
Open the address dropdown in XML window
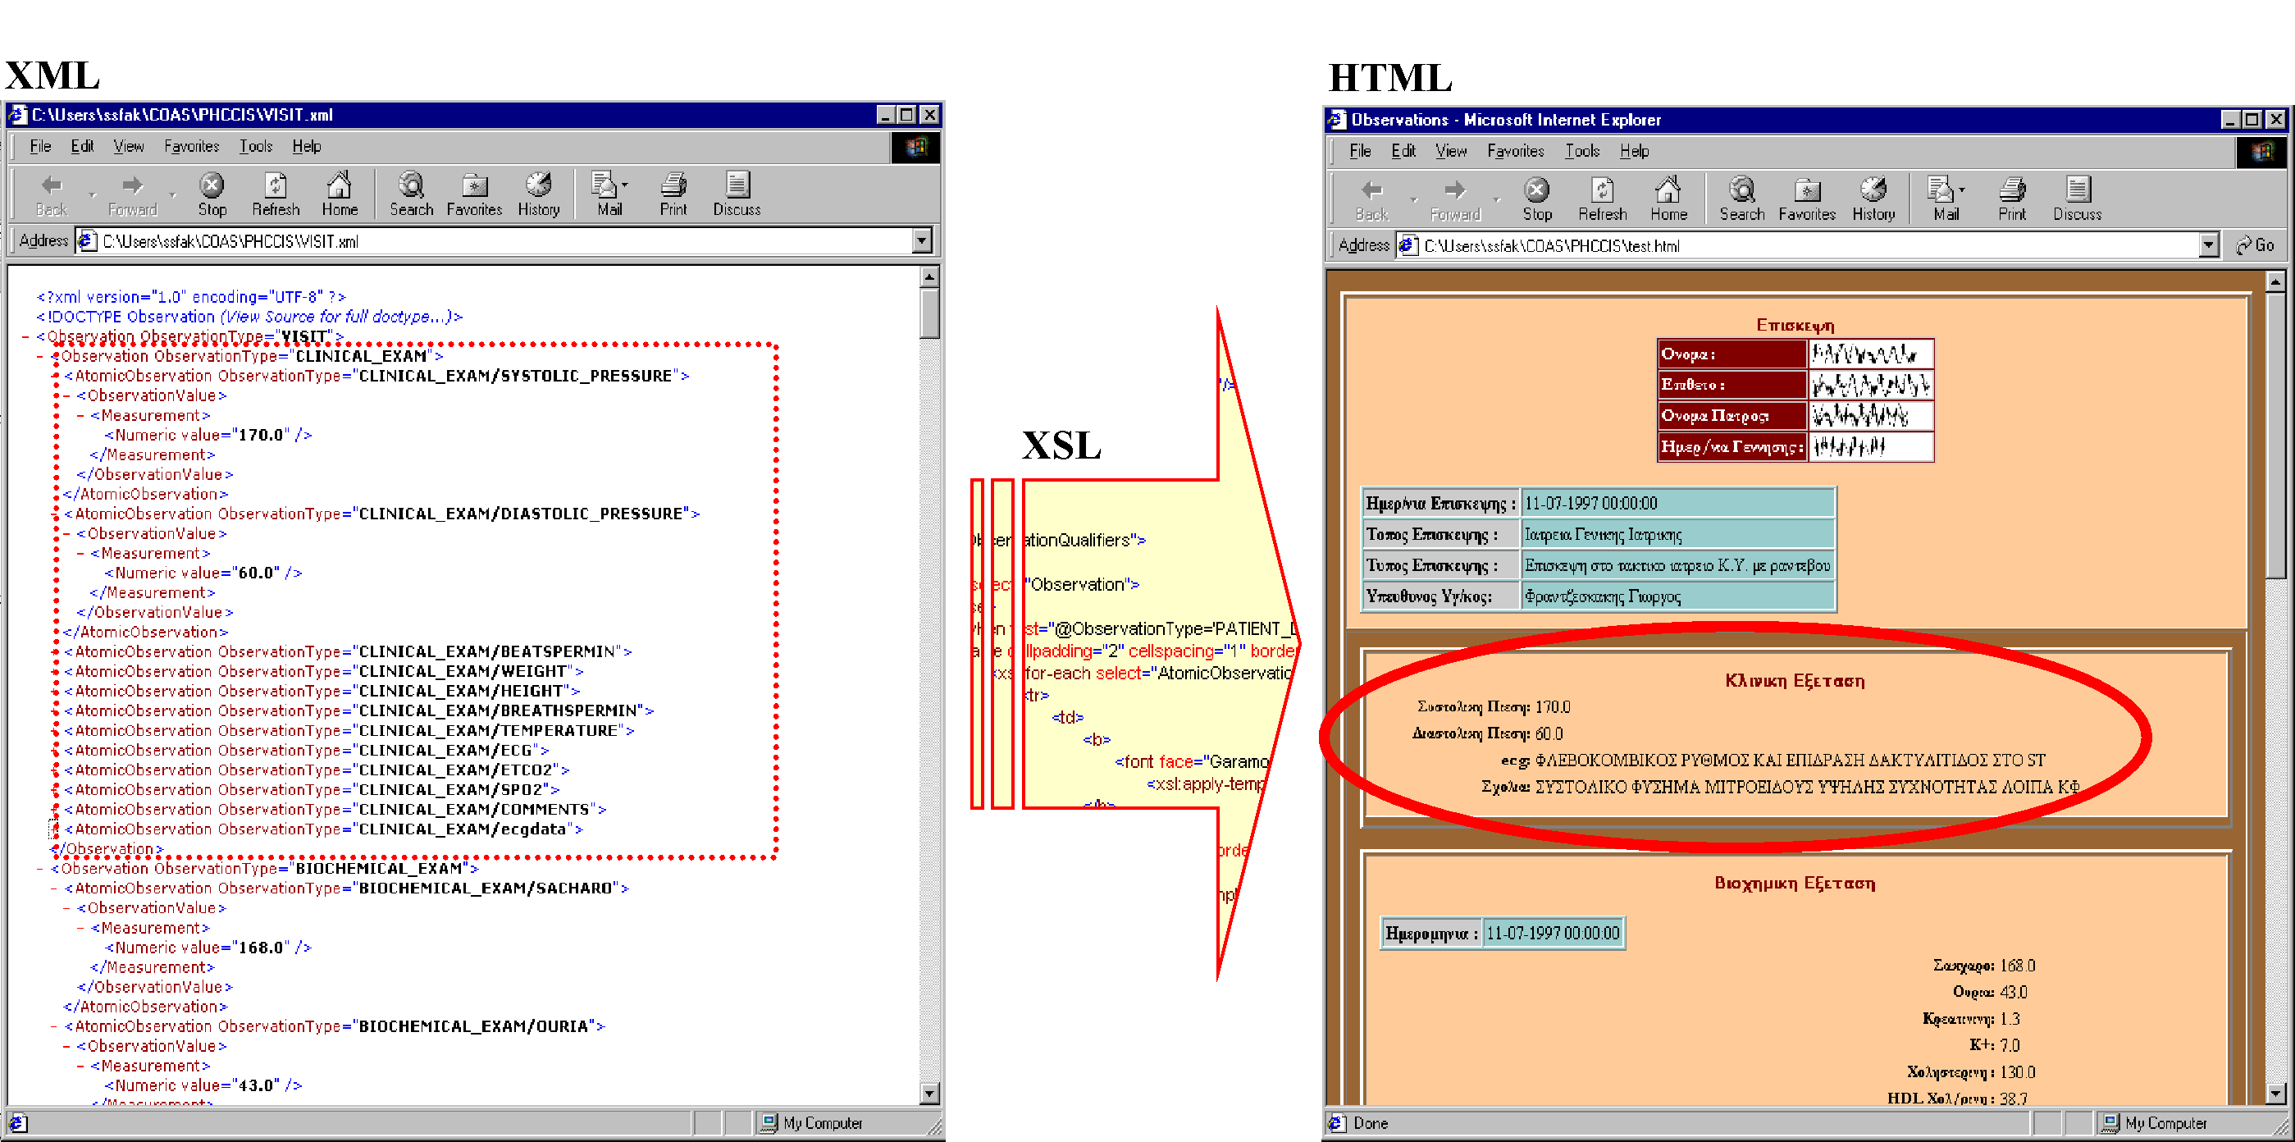click(x=921, y=240)
